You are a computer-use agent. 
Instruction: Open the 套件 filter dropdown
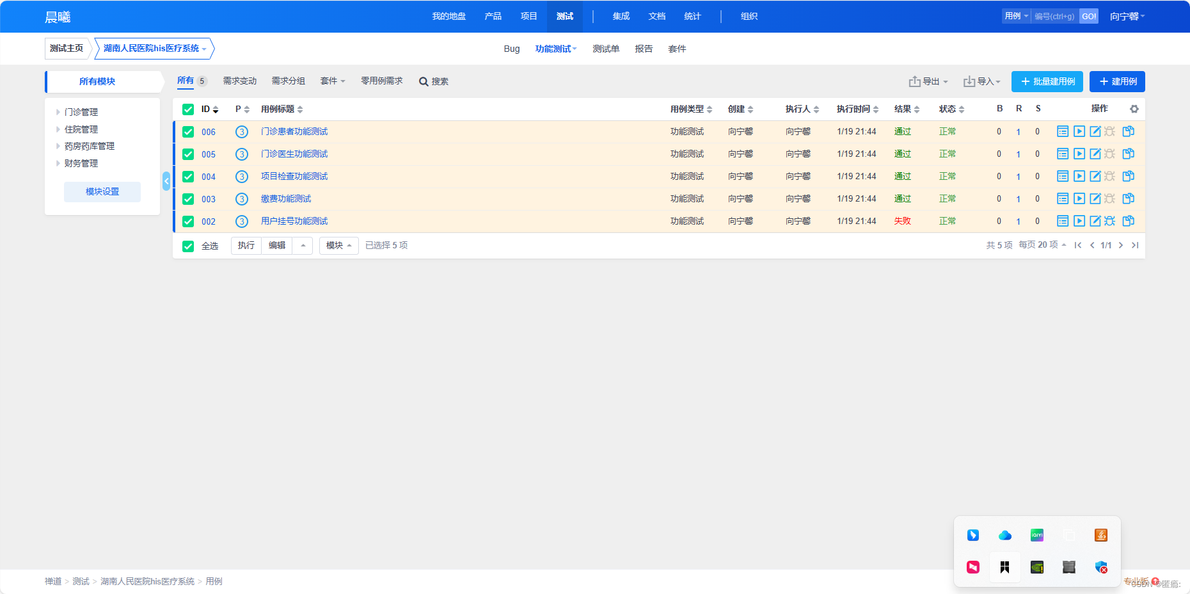tap(333, 81)
